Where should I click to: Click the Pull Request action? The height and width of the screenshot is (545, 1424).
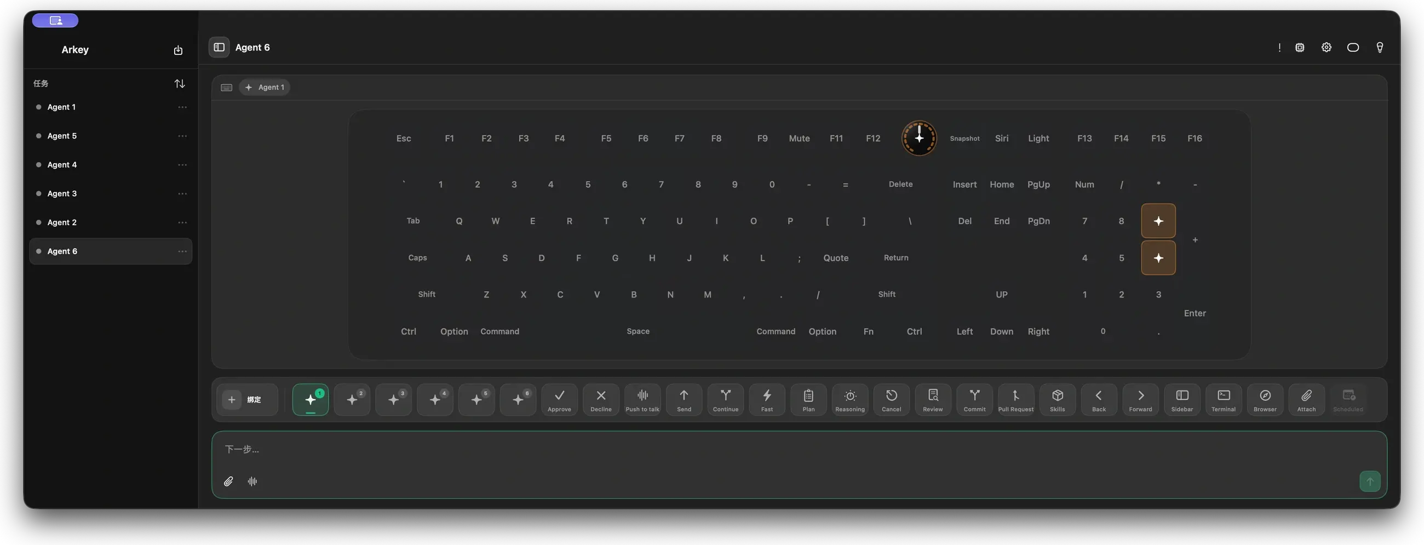coord(1015,399)
